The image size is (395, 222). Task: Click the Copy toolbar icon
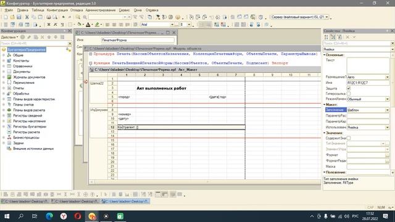pos(33,17)
